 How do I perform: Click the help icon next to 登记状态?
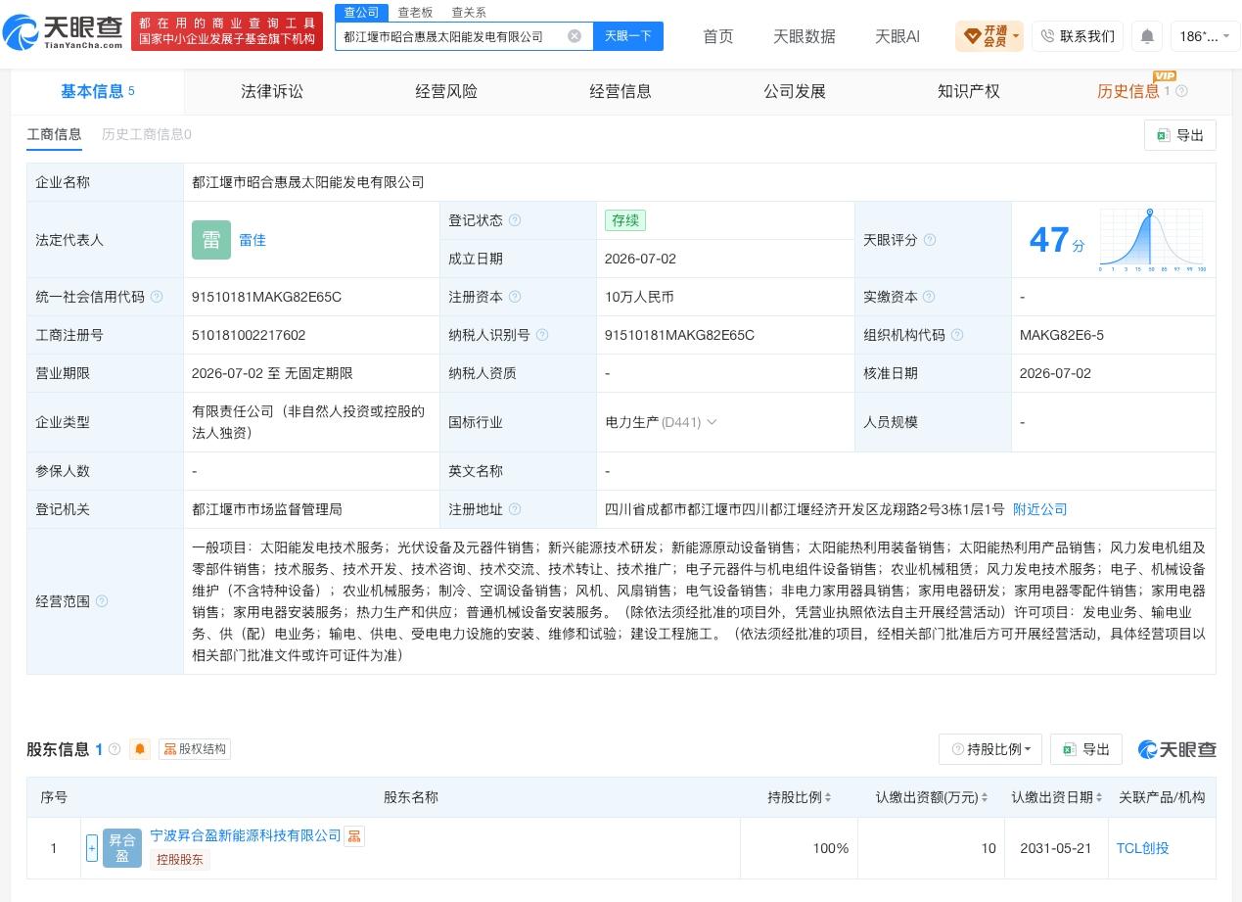(515, 220)
